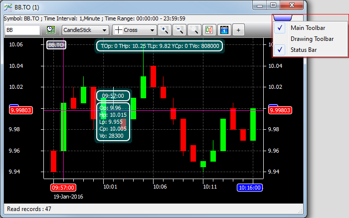Open the CandleStick chart type dropdown
The height and width of the screenshot is (218, 349).
click(85, 30)
